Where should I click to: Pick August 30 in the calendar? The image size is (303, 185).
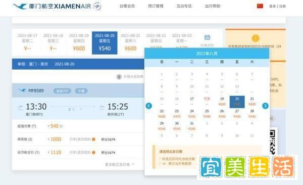click(x=177, y=126)
